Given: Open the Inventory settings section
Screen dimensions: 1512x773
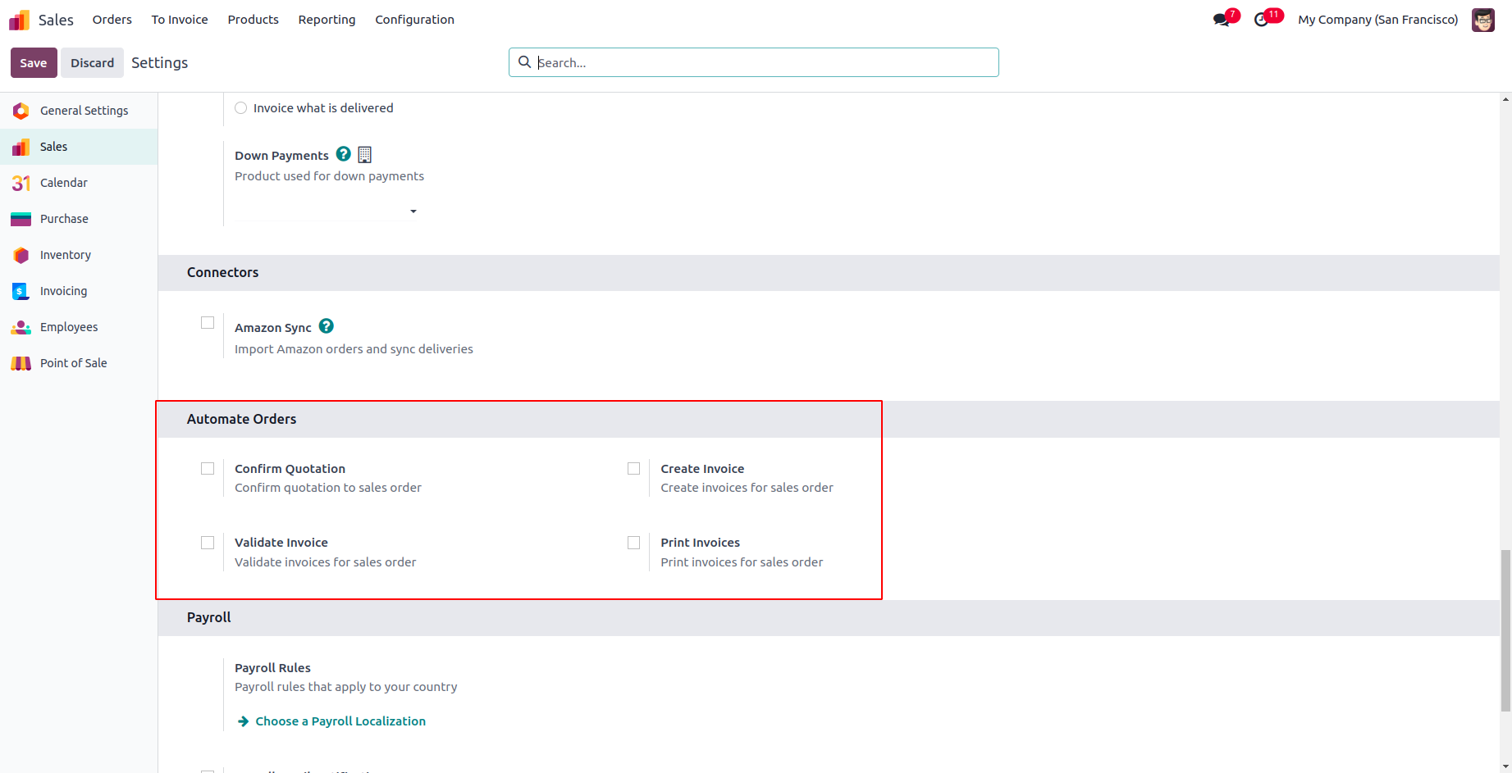Looking at the screenshot, I should click(65, 255).
